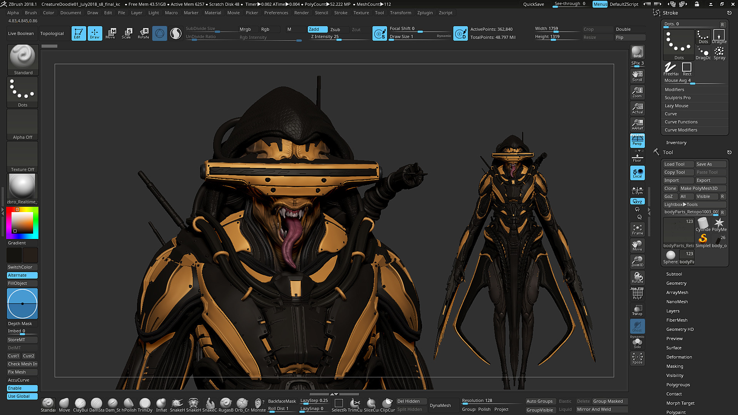The image size is (738, 415).
Task: Click the Zoom canvas icon
Action: point(637,92)
